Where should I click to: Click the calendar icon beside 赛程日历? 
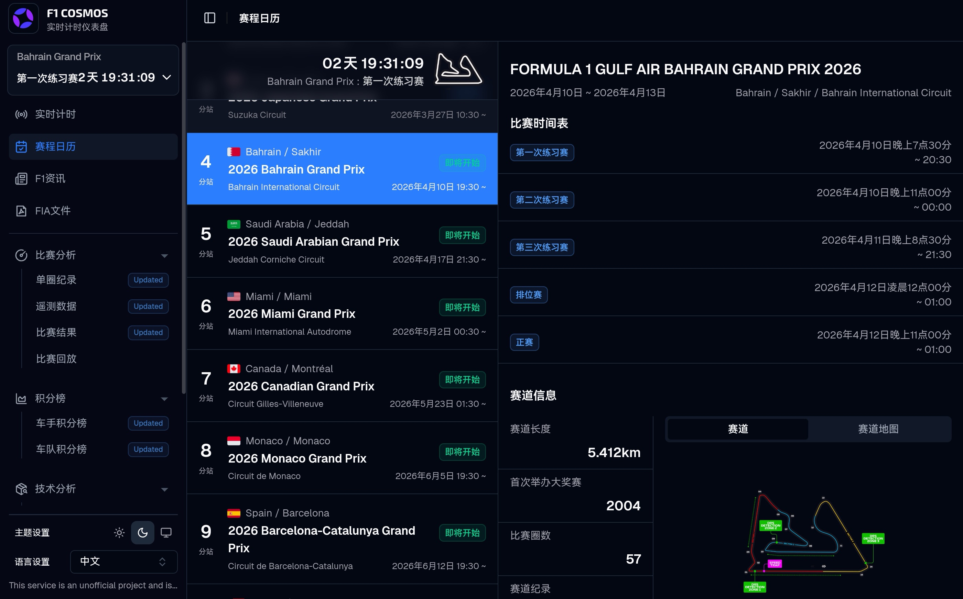coord(21,147)
